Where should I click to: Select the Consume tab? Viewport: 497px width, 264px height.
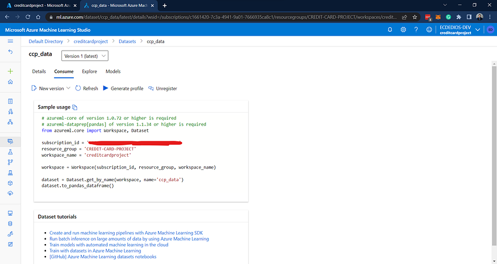coord(64,72)
